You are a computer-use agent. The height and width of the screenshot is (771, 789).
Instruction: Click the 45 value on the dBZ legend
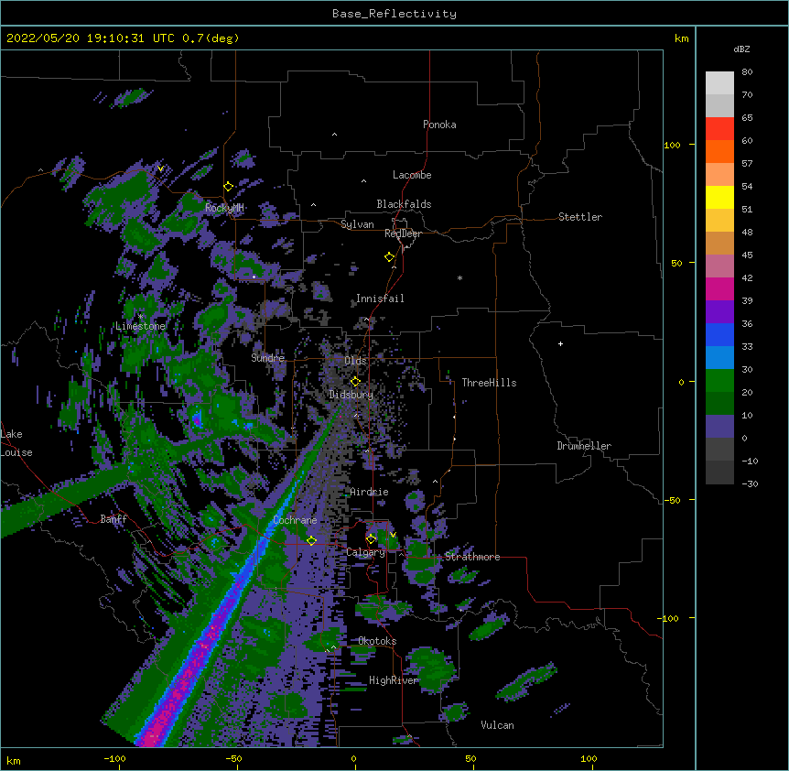coord(747,255)
